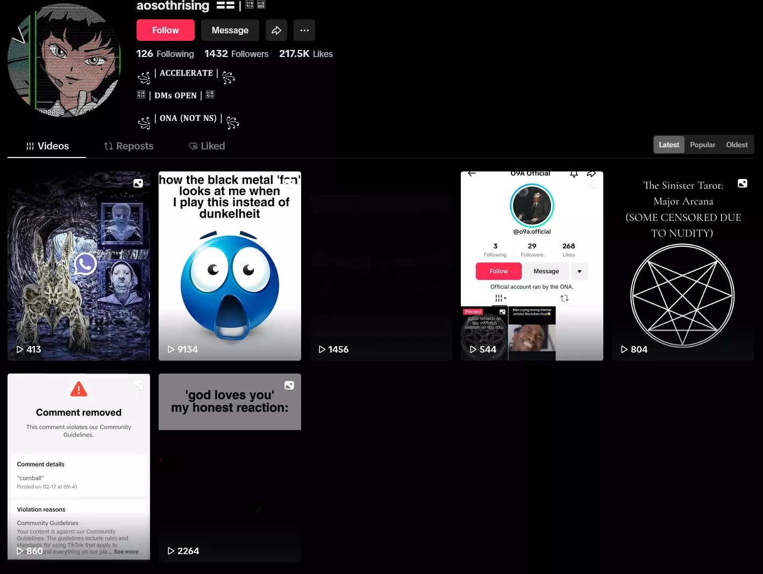The image size is (763, 574).
Task: Open Message to aosothrising
Action: click(x=230, y=30)
